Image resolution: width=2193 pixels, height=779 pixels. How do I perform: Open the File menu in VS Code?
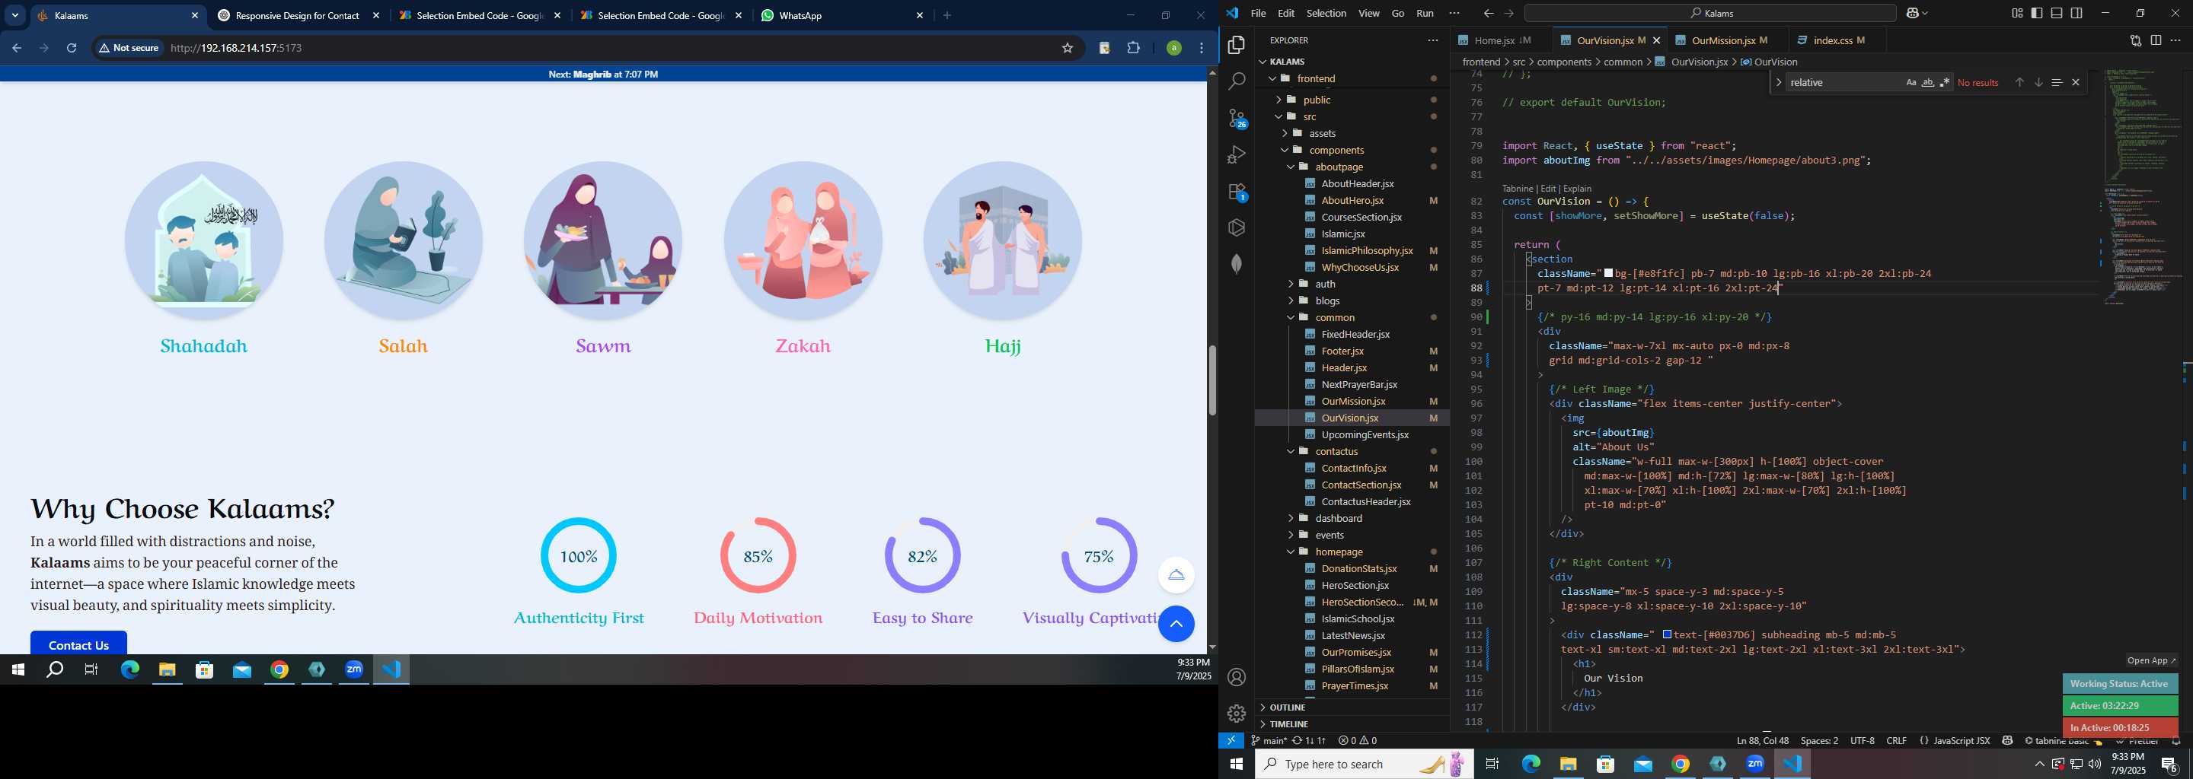(x=1258, y=14)
